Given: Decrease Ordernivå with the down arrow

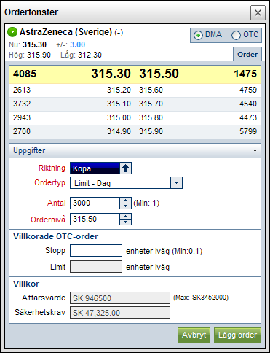Looking at the screenshot, I should point(125,222).
